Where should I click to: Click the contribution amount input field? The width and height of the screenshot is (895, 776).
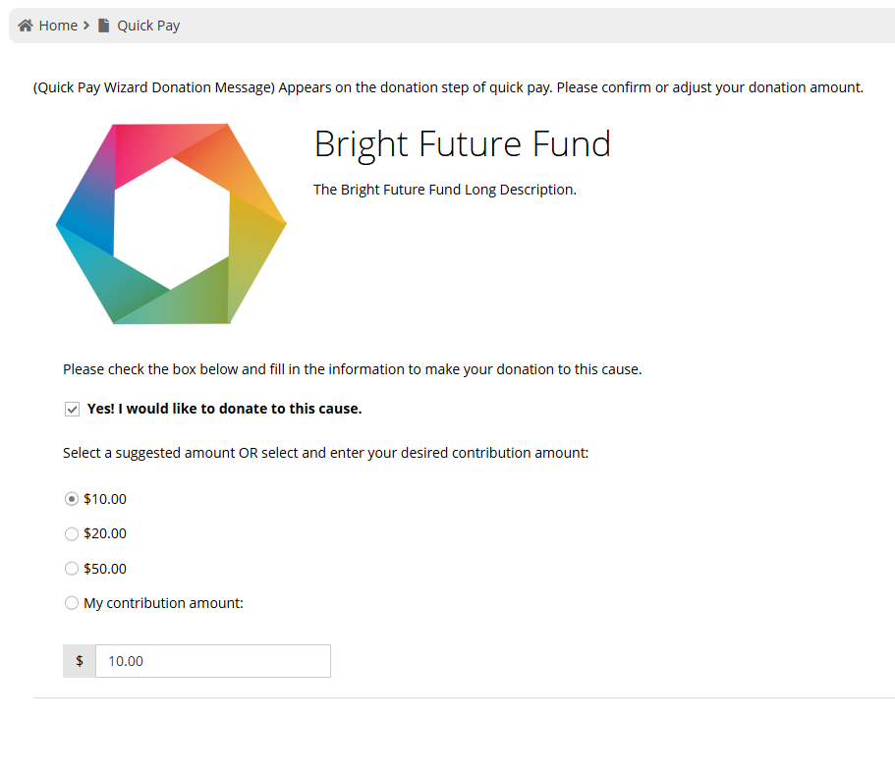pyautogui.click(x=213, y=661)
